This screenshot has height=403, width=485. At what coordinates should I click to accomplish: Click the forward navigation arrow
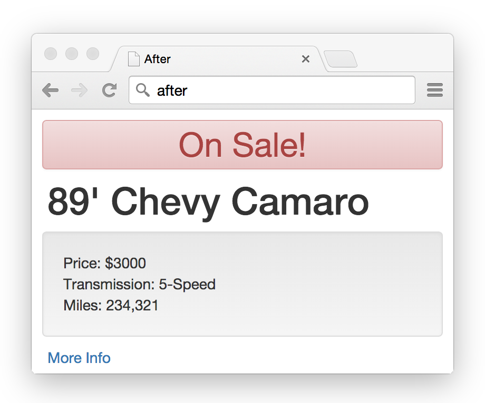point(79,90)
